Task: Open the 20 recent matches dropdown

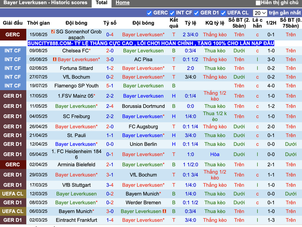Action: point(260,13)
